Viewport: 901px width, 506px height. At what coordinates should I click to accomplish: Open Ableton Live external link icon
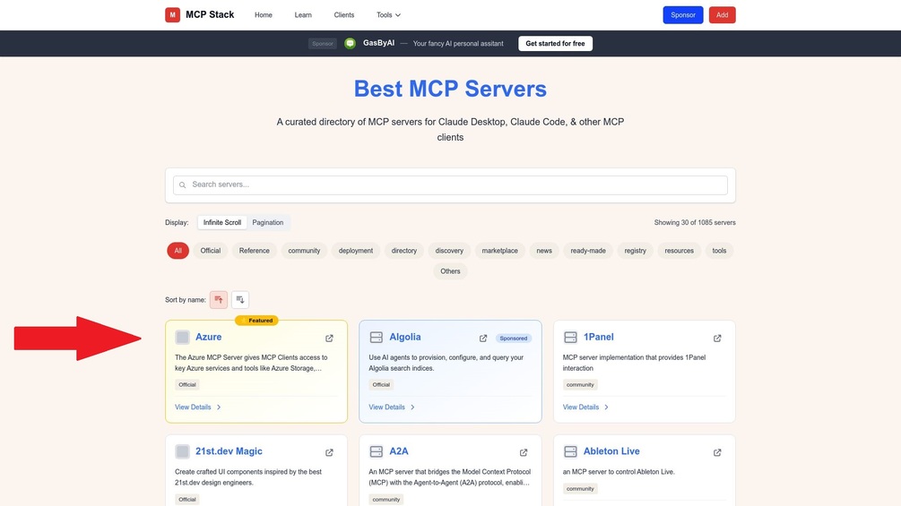(x=717, y=452)
